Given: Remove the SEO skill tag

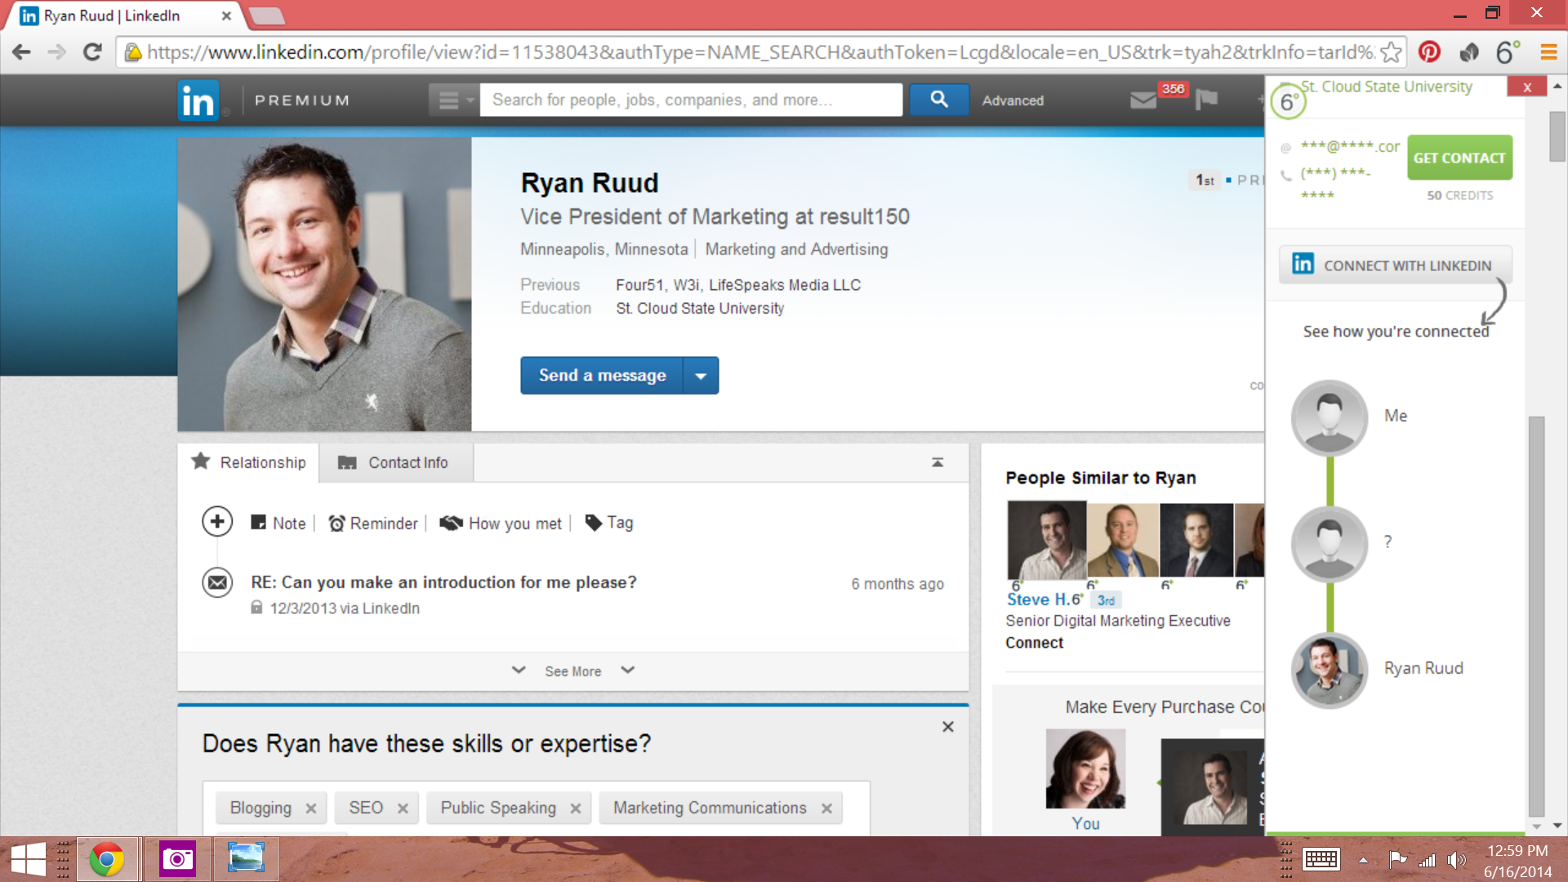Looking at the screenshot, I should (403, 808).
